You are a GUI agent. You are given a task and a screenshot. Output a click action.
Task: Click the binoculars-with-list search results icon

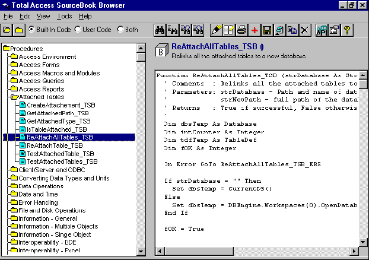coord(173,30)
